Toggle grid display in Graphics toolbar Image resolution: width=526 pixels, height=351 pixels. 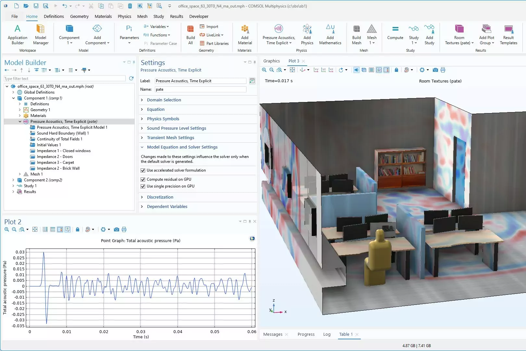pyautogui.click(x=371, y=70)
